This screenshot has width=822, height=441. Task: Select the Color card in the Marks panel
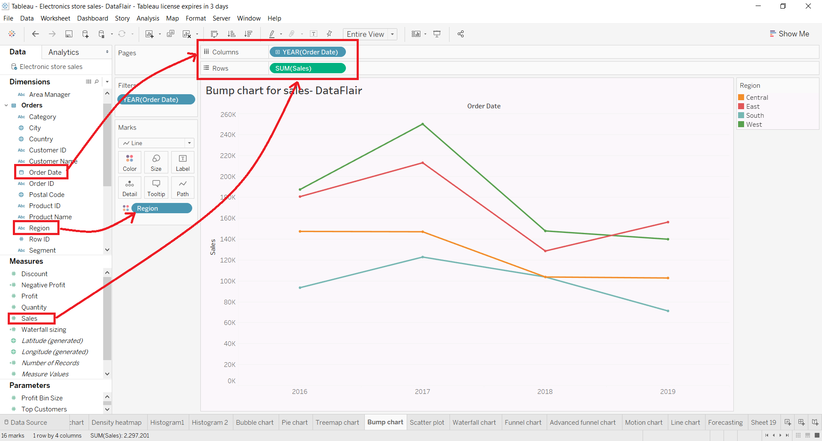129,162
